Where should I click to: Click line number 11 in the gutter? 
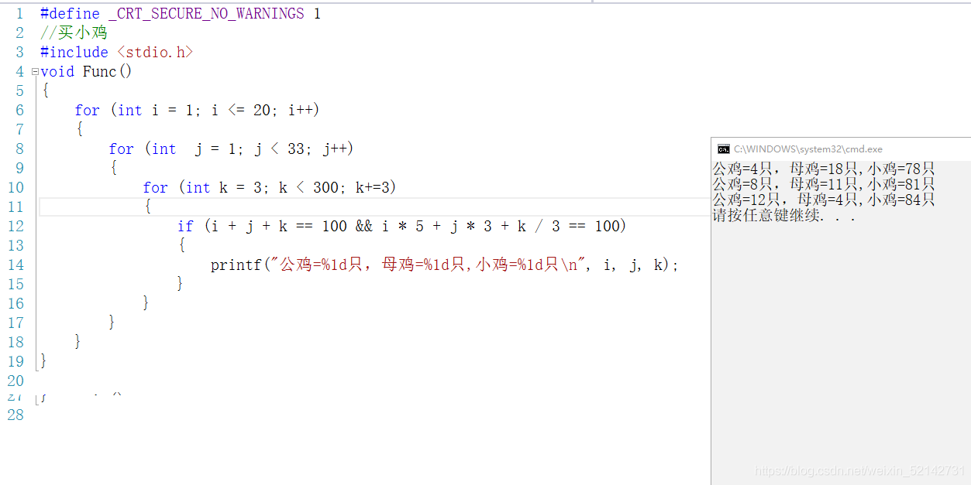coord(15,207)
